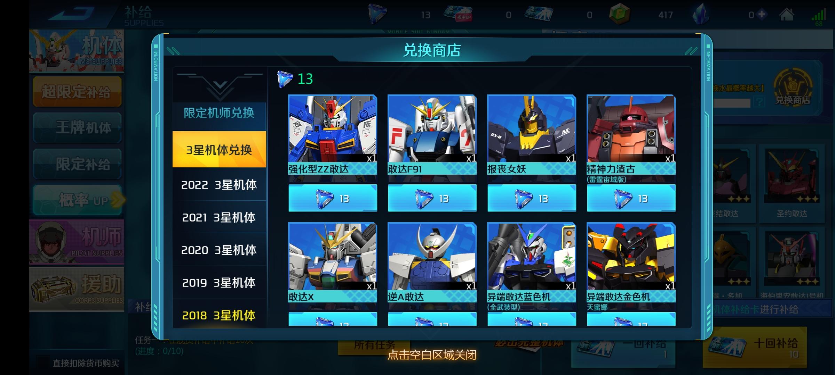
Task: Click the plus icon beside crystal count
Action: (x=762, y=15)
